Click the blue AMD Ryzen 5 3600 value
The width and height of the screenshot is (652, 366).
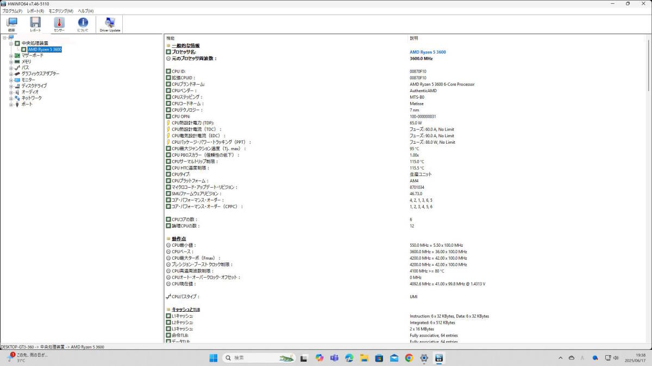coord(428,52)
